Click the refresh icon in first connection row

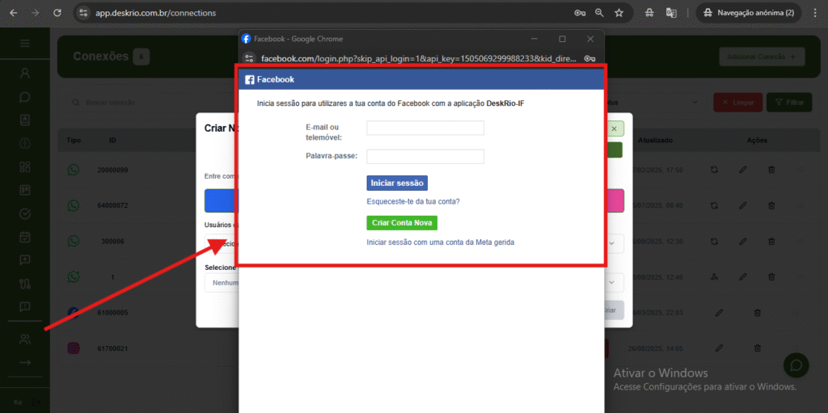[714, 170]
